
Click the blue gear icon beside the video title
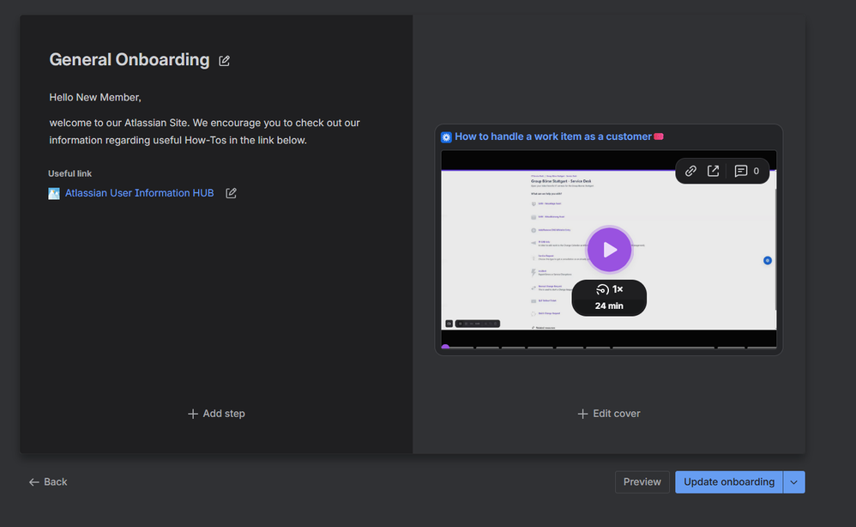click(x=446, y=136)
